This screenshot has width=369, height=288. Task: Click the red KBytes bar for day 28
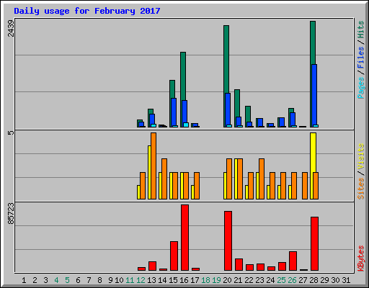(314, 243)
